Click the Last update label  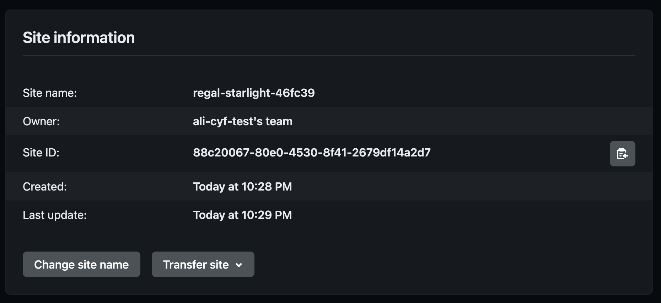[x=54, y=215]
